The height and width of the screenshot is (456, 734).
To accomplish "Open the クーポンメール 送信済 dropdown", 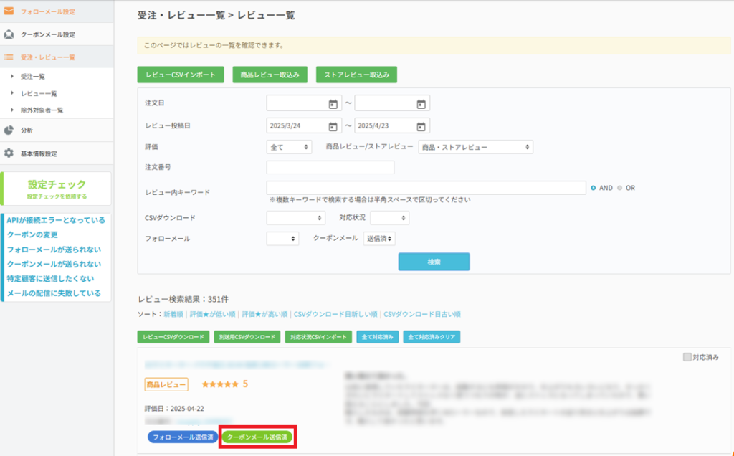I will pos(379,239).
